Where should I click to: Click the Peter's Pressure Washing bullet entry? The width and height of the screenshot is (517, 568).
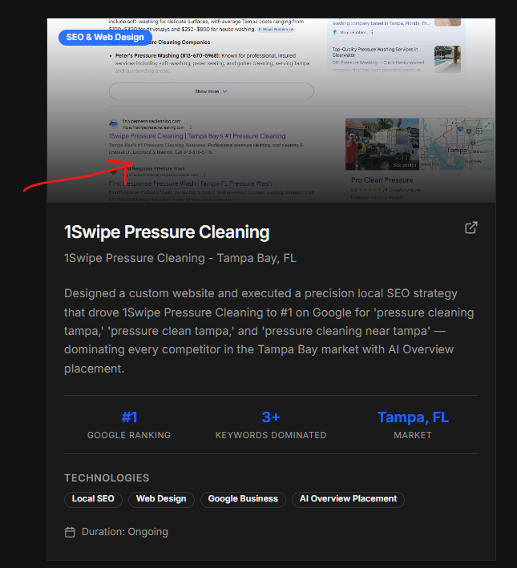click(212, 63)
